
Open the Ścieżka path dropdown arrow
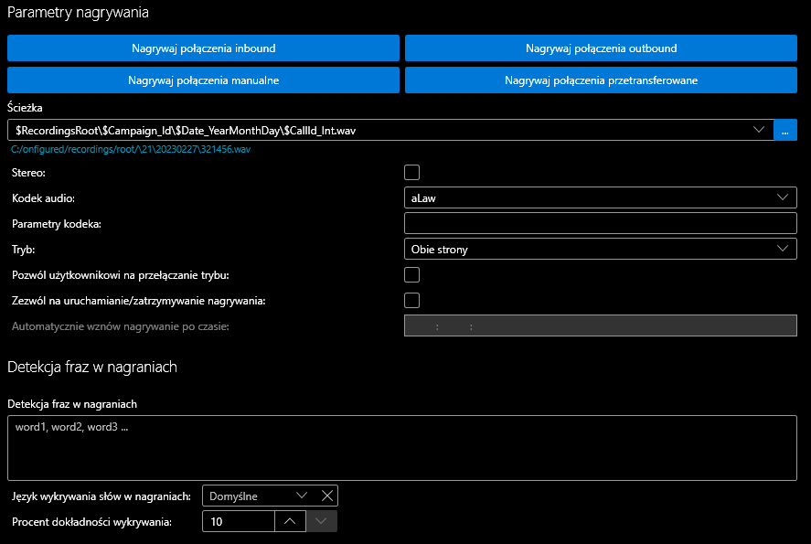click(x=759, y=130)
